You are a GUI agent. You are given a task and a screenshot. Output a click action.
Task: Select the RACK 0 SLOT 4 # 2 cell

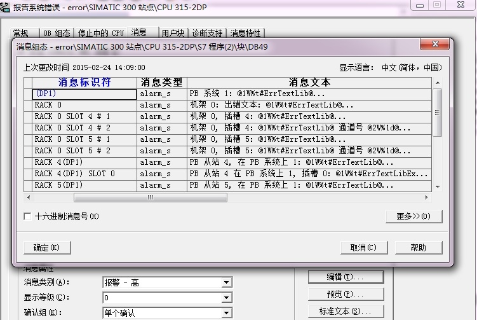coord(84,128)
